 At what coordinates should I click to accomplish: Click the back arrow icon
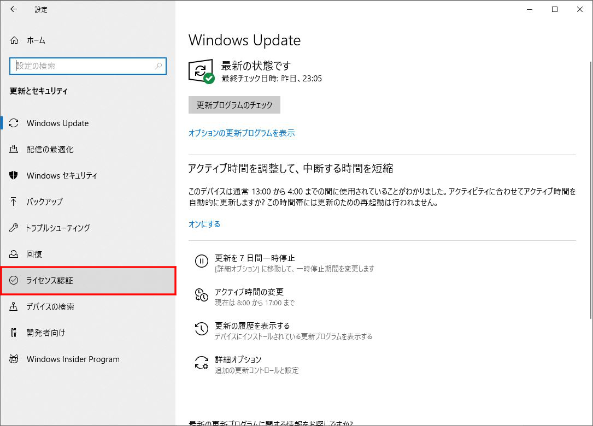(x=14, y=9)
